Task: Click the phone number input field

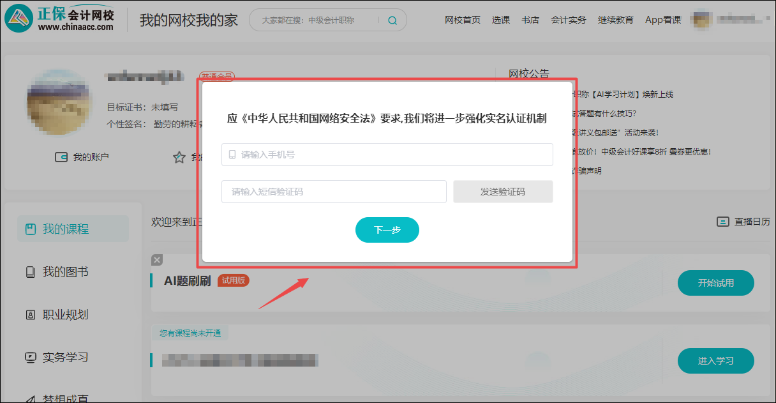Action: (387, 155)
